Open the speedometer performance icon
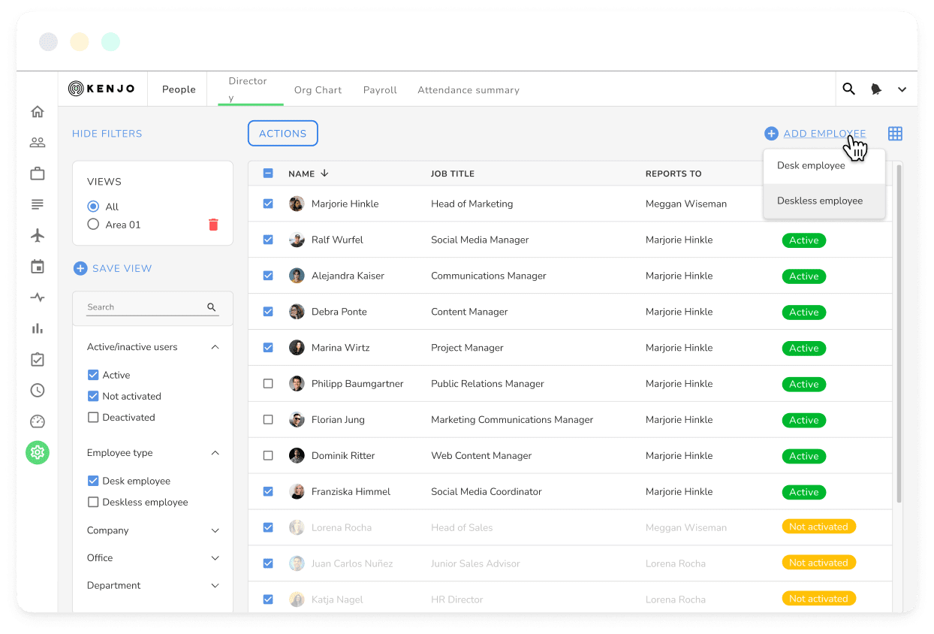Image resolution: width=934 pixels, height=634 pixels. 38,421
